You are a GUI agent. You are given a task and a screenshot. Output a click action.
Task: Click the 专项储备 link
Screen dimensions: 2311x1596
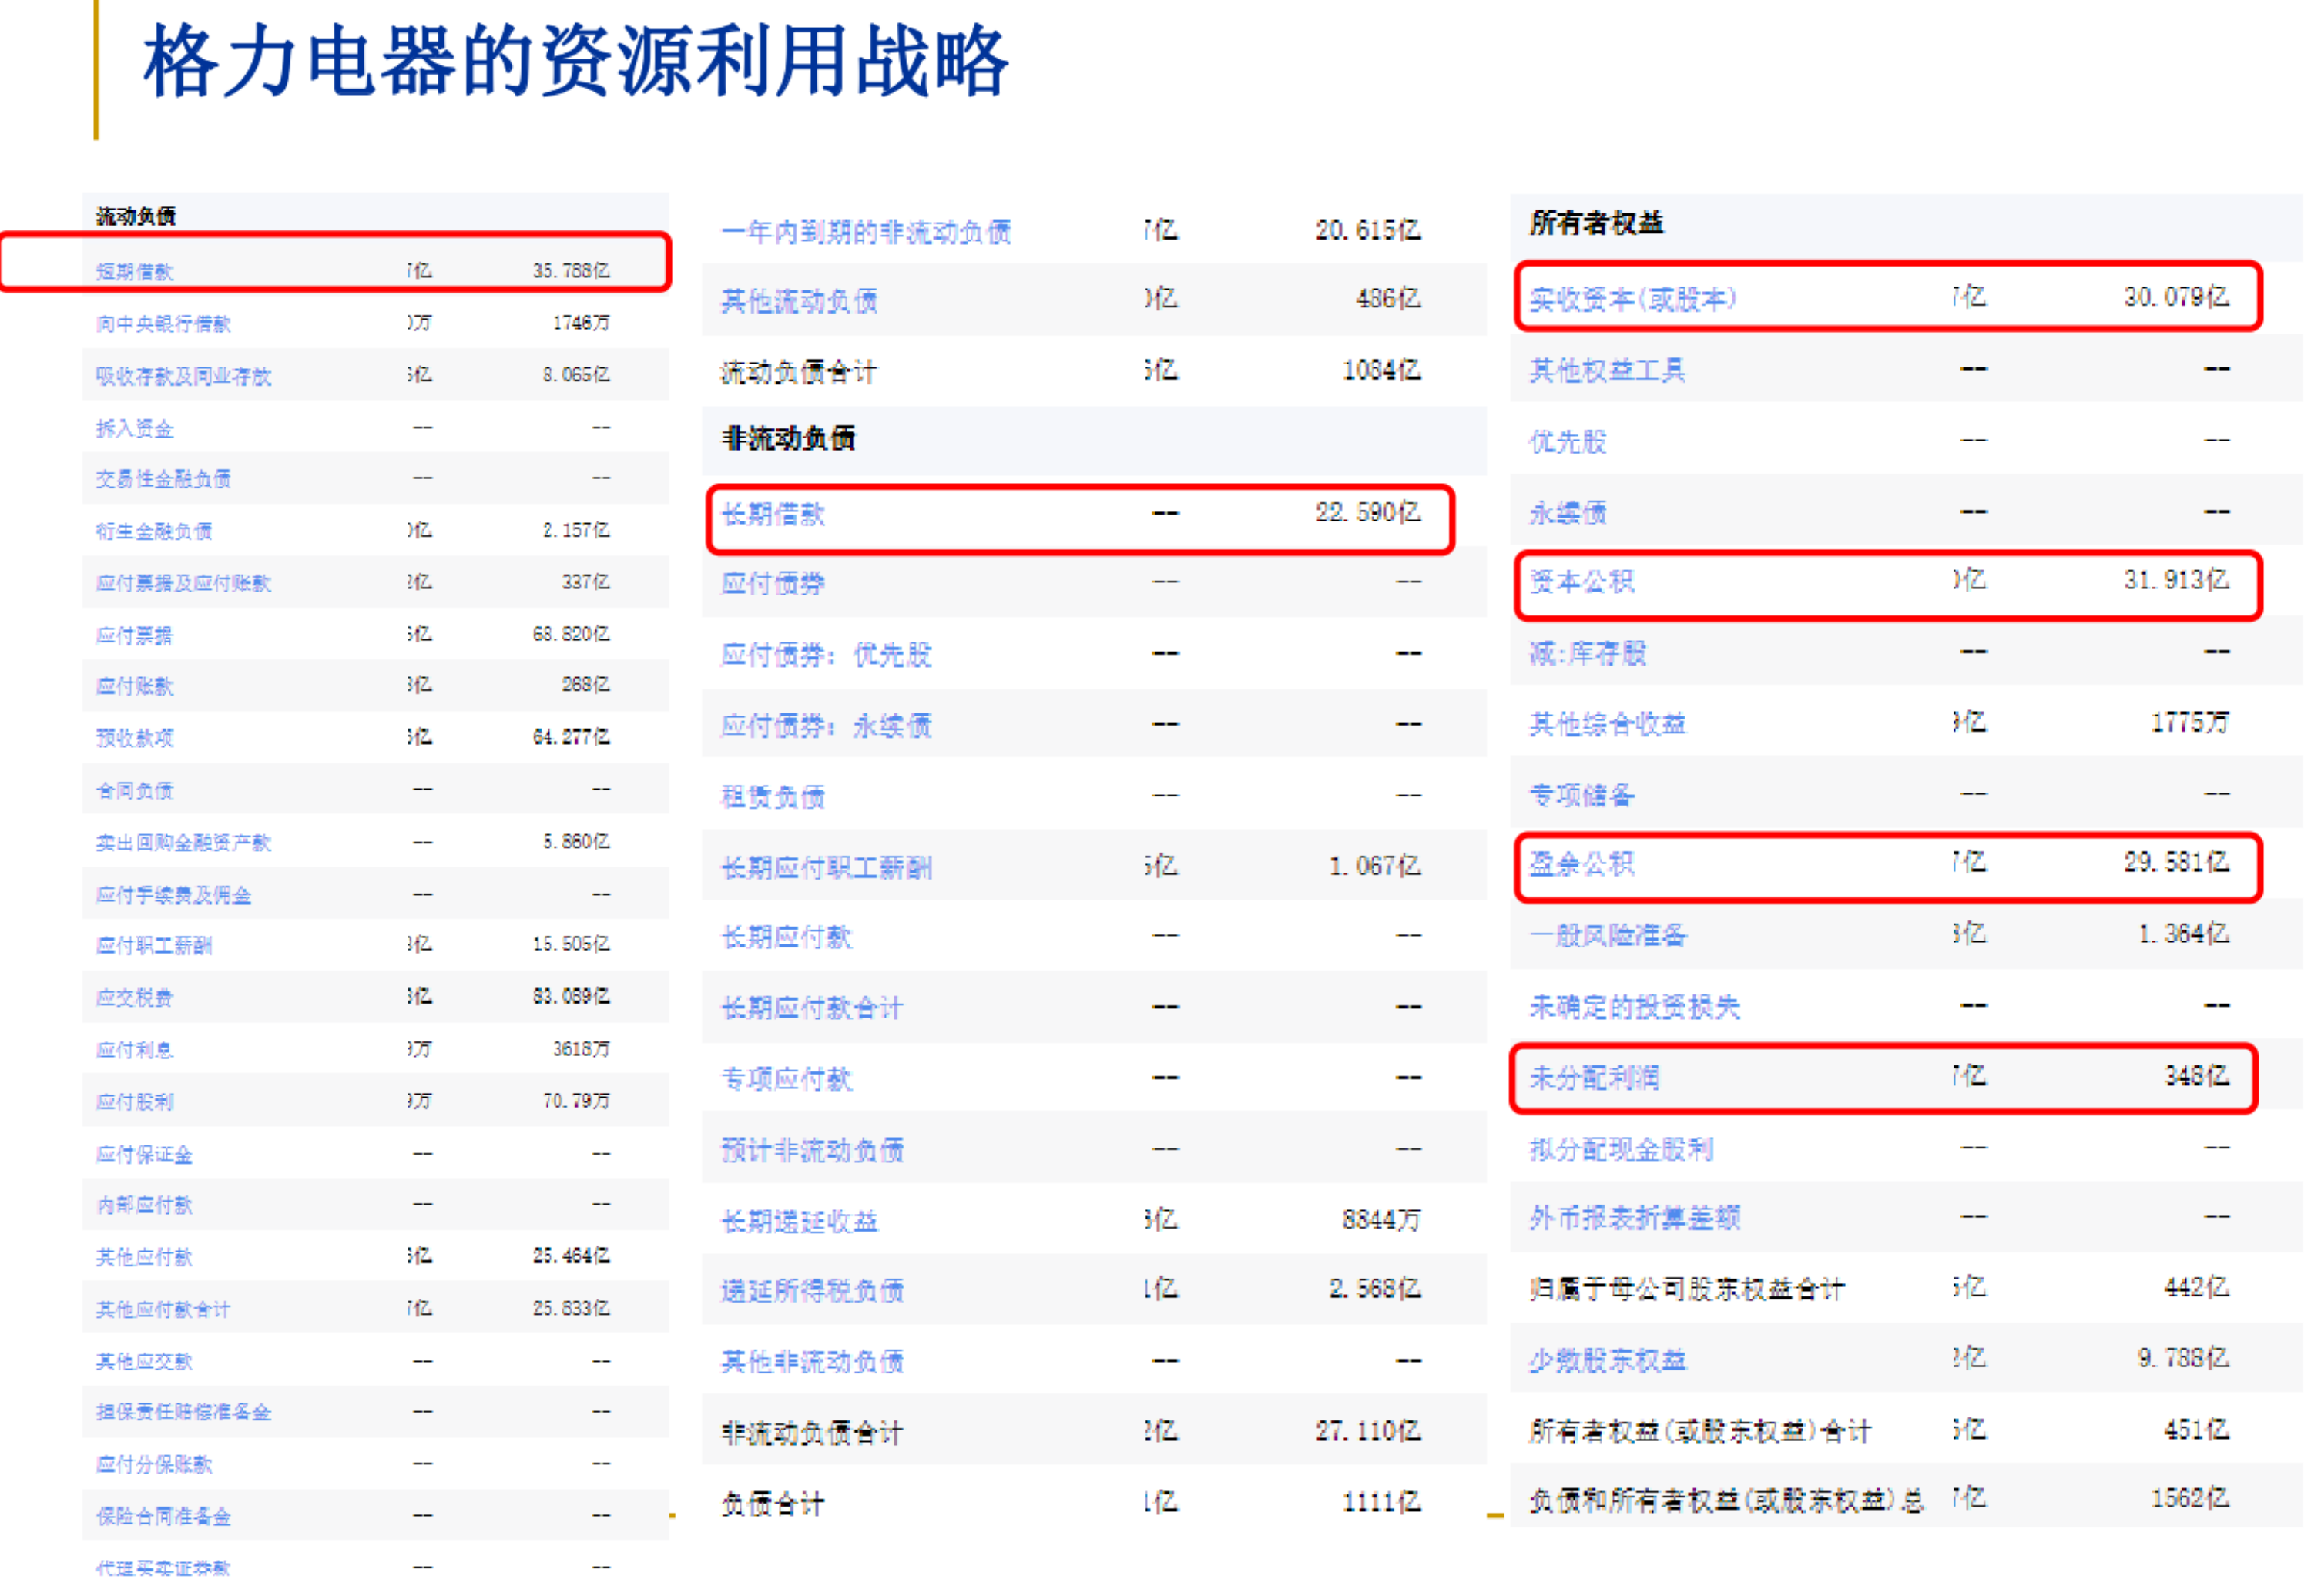[x=1582, y=795]
